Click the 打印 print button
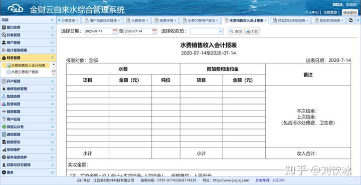Screen dimensions: 361x185 (252, 31)
